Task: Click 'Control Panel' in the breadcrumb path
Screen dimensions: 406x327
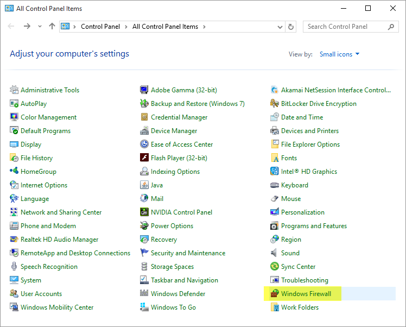Action: click(101, 27)
